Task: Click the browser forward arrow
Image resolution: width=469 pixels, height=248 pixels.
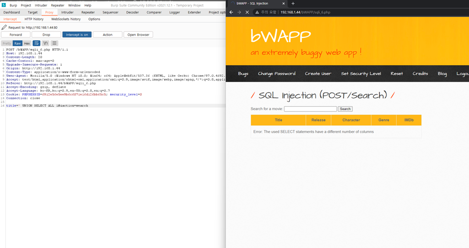Action: [239, 12]
